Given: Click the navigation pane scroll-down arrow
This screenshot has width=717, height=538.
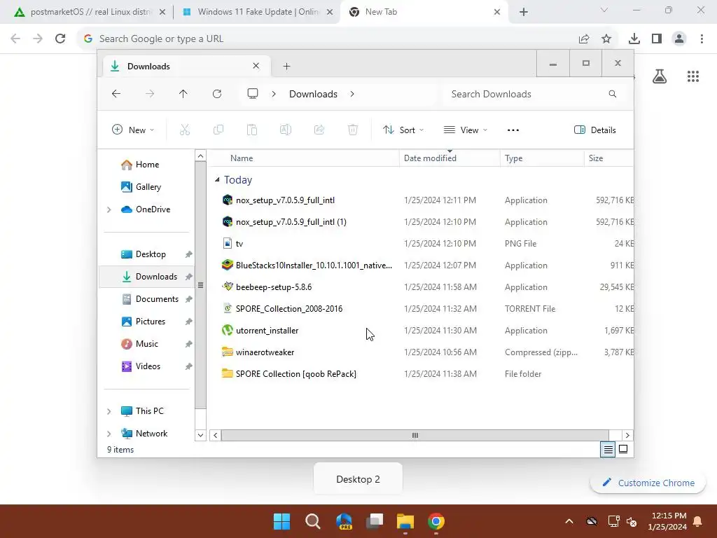Looking at the screenshot, I should coord(200,435).
